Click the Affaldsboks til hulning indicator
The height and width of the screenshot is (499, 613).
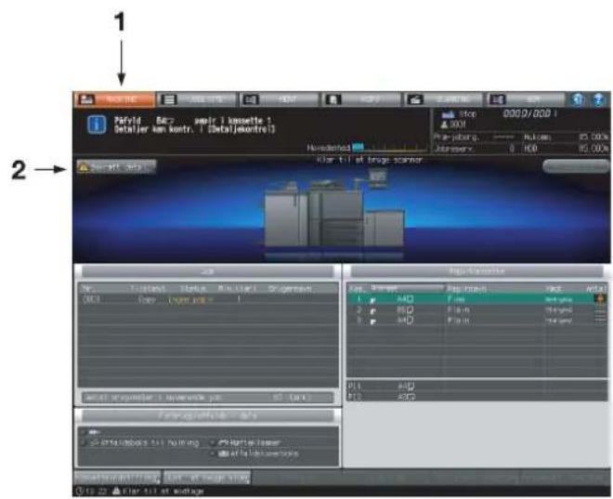pos(141,443)
